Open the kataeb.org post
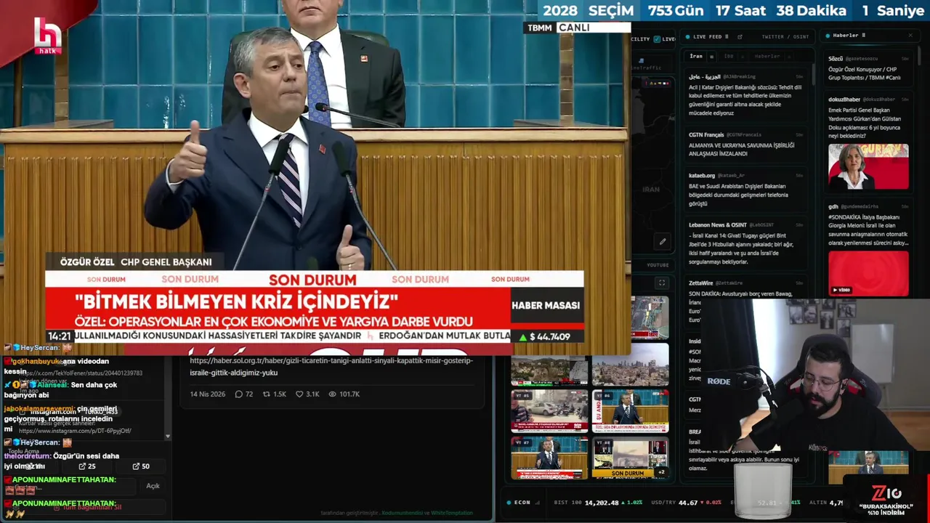 click(746, 190)
